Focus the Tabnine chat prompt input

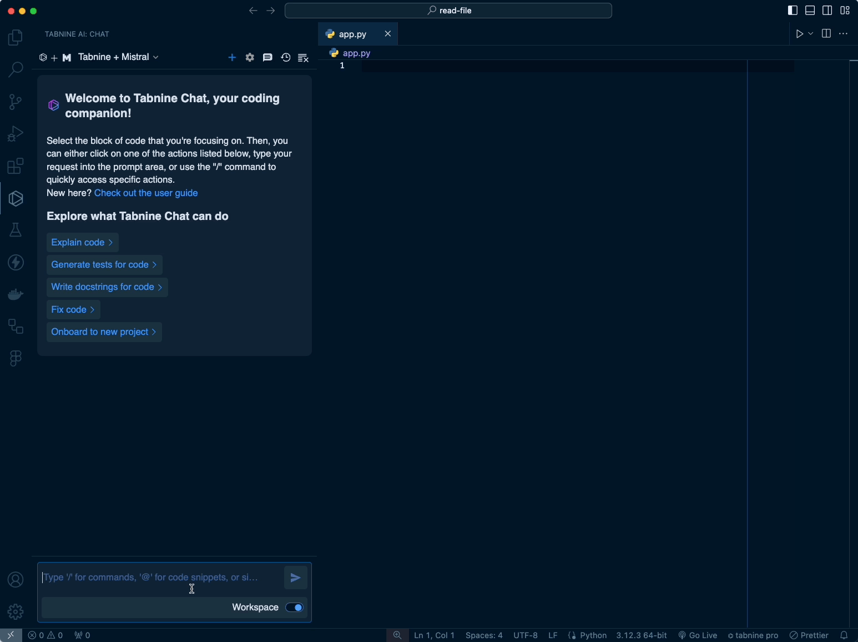pos(158,578)
